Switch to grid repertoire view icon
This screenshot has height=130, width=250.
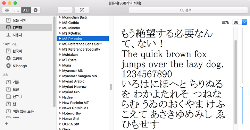(17, 10)
